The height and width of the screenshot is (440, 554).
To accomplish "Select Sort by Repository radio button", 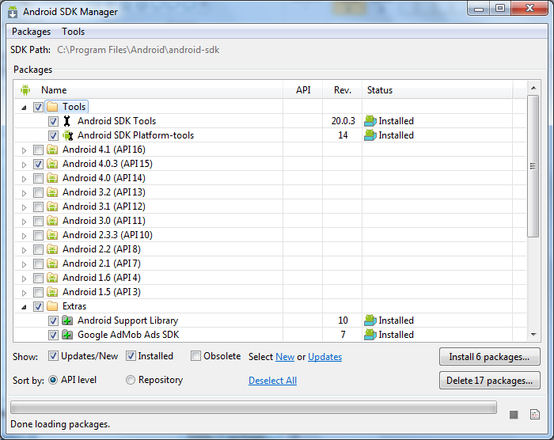I will (131, 380).
